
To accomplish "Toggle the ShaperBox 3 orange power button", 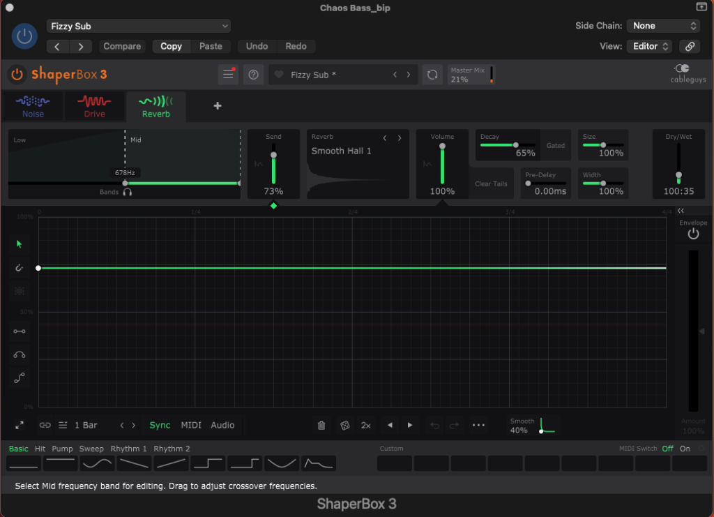I will tap(17, 74).
